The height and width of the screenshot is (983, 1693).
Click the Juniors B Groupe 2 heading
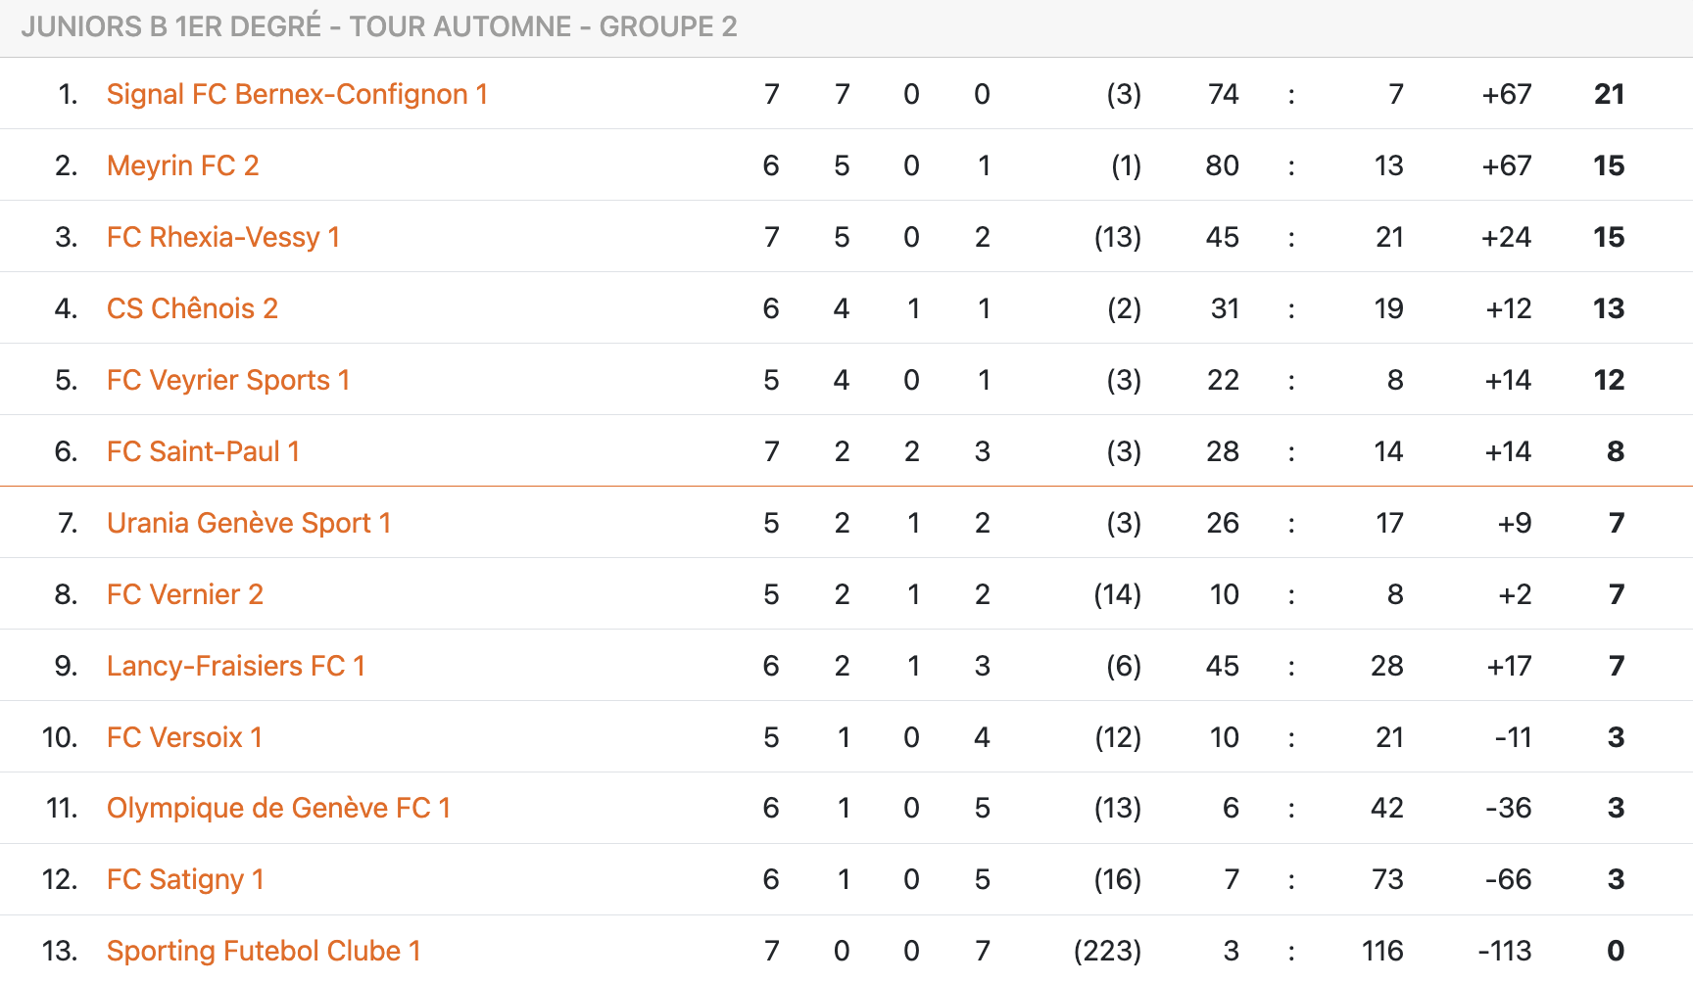(x=379, y=26)
